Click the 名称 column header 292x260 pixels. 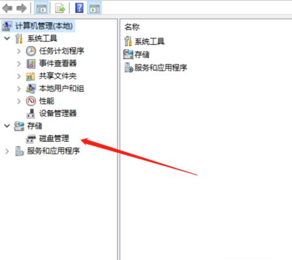[132, 27]
